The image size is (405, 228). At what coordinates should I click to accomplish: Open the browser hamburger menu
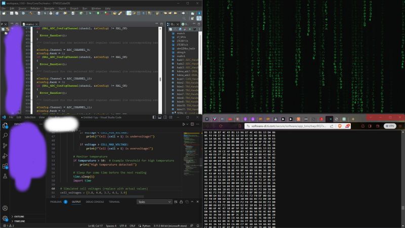tap(400, 126)
